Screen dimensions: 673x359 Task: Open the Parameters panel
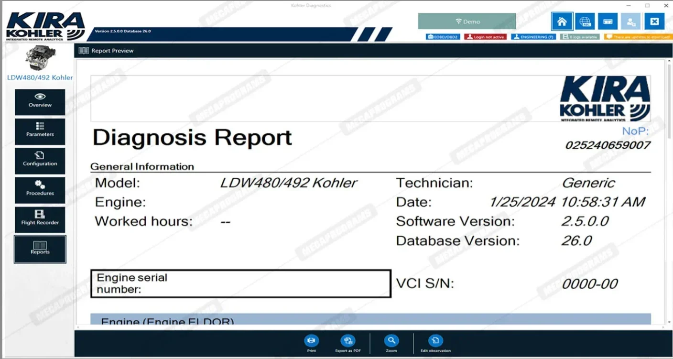point(40,131)
